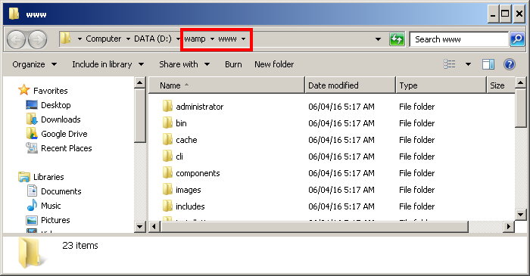
Task: Click the Back navigation arrow button
Action: (x=16, y=39)
